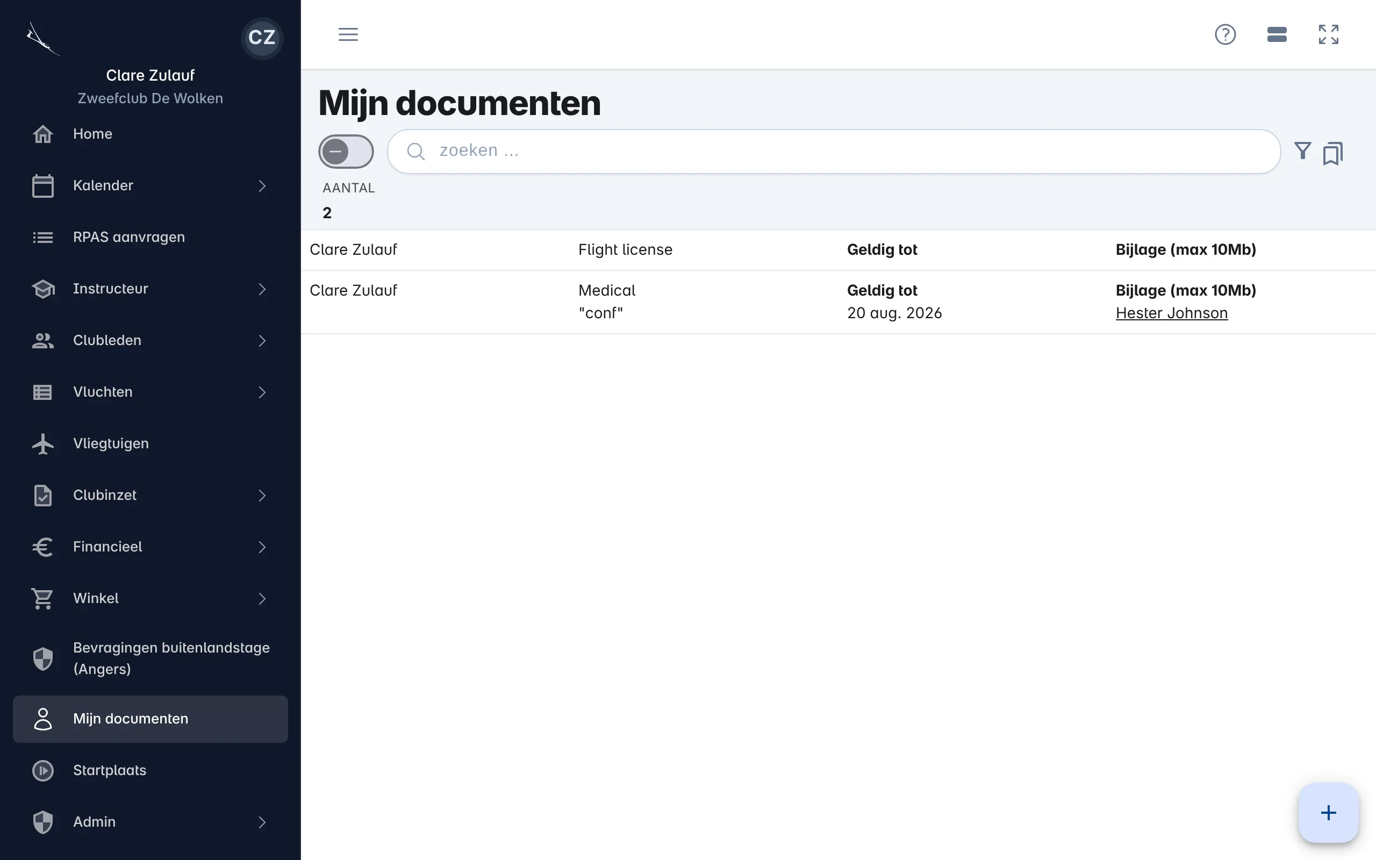Viewport: 1376px width, 860px height.
Task: Expand Kalender submenu chevron
Action: (262, 185)
